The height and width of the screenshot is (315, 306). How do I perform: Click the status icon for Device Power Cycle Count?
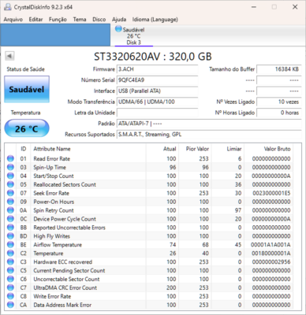coord(10,219)
